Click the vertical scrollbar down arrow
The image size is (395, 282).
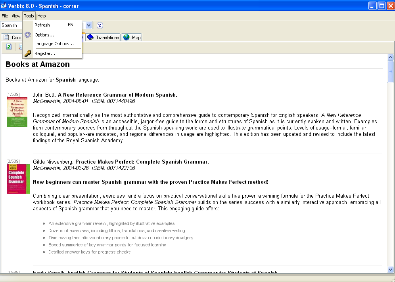click(x=391, y=269)
